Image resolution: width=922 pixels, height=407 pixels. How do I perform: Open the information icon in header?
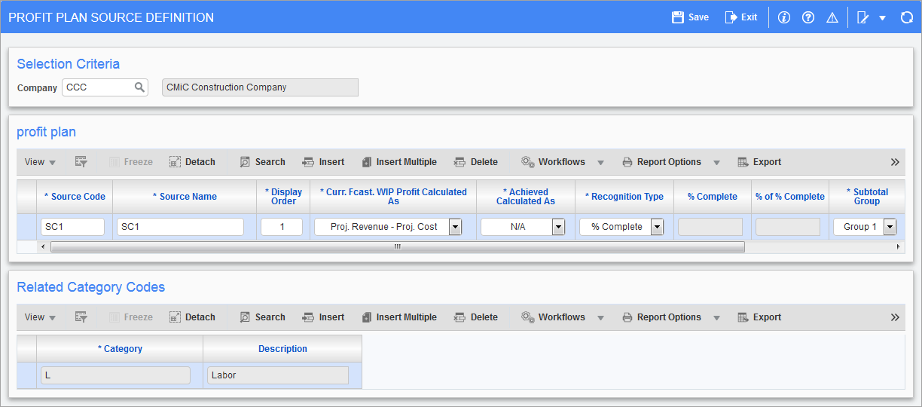coord(784,17)
